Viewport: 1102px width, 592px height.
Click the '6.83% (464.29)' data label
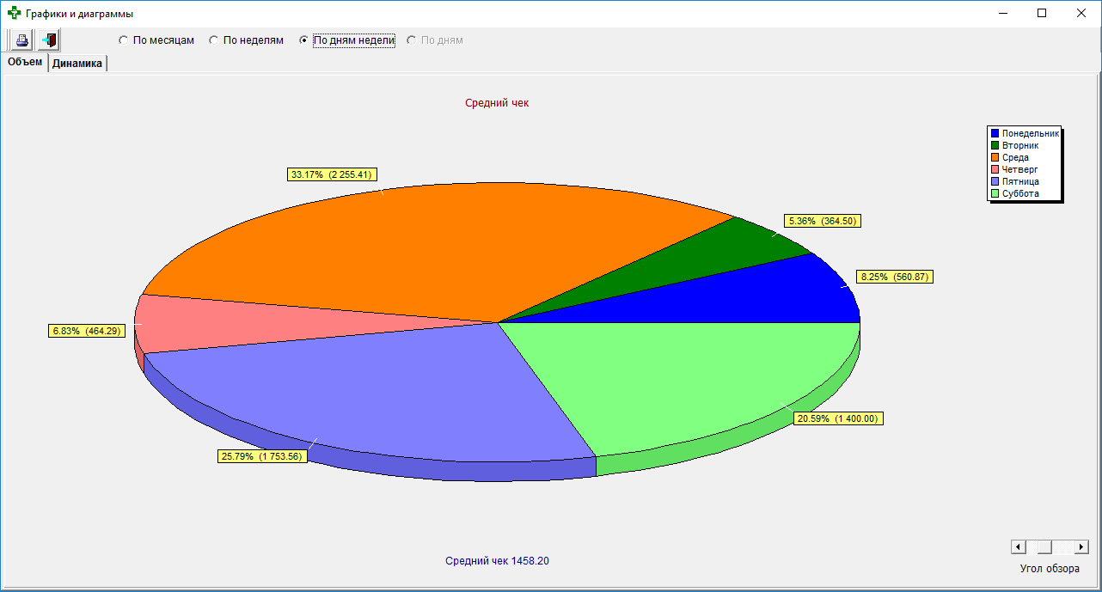pos(86,331)
